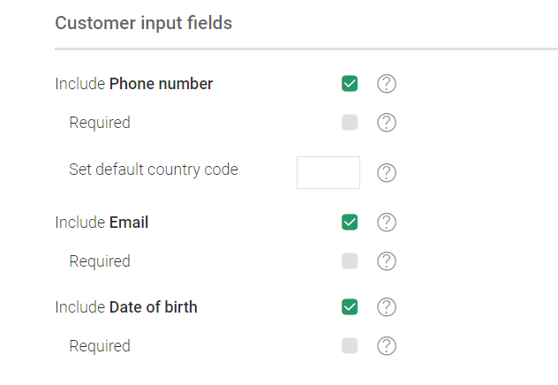The image size is (558, 385).
Task: Uncheck the Include Date of birth checkbox
Action: 350,306
